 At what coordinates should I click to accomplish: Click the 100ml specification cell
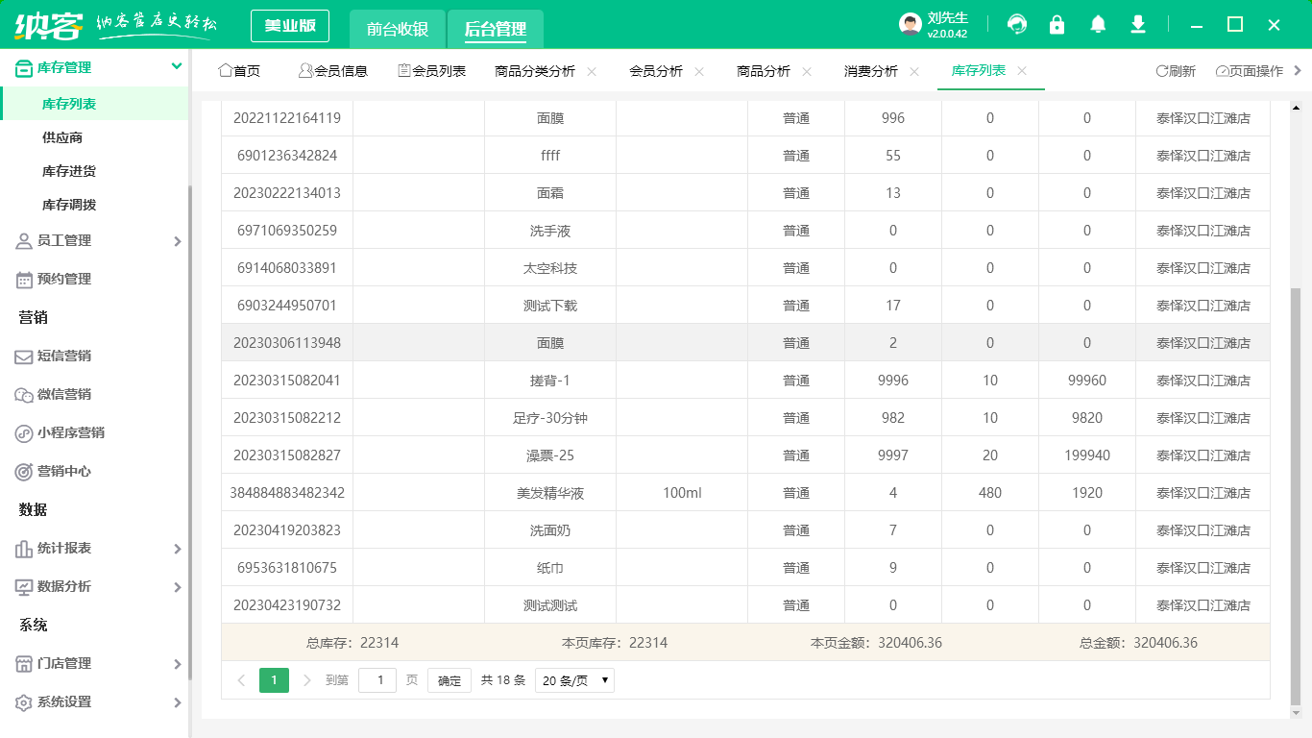point(682,493)
